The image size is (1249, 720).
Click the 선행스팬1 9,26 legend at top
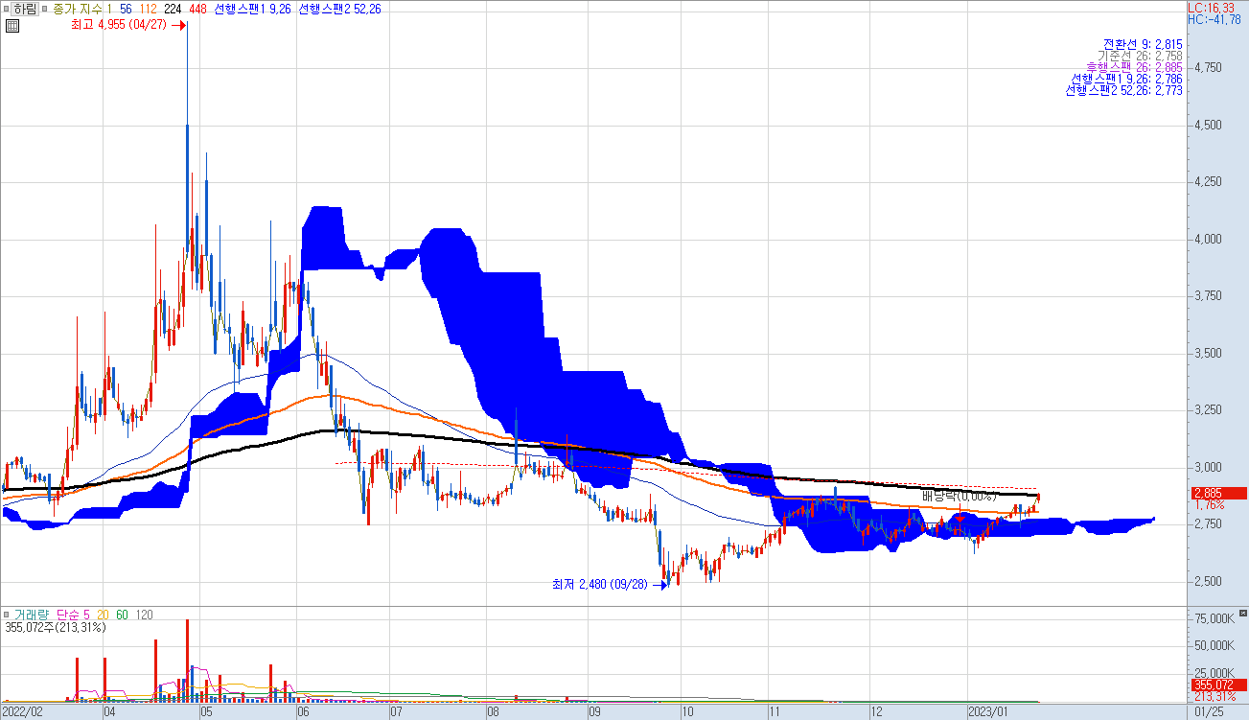(x=252, y=9)
